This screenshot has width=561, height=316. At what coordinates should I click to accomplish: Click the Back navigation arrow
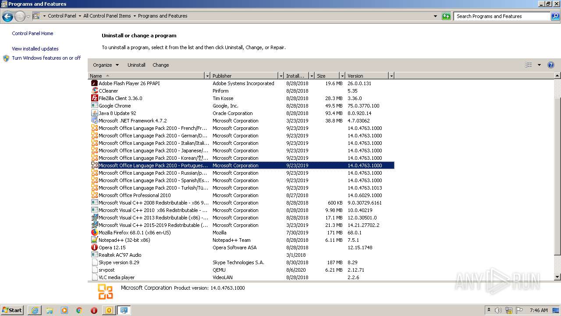click(x=7, y=16)
